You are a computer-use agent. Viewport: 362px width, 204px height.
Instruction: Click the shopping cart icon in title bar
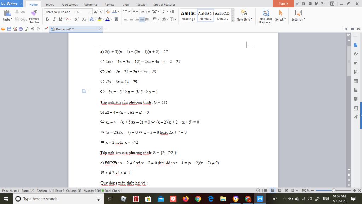(297, 4)
